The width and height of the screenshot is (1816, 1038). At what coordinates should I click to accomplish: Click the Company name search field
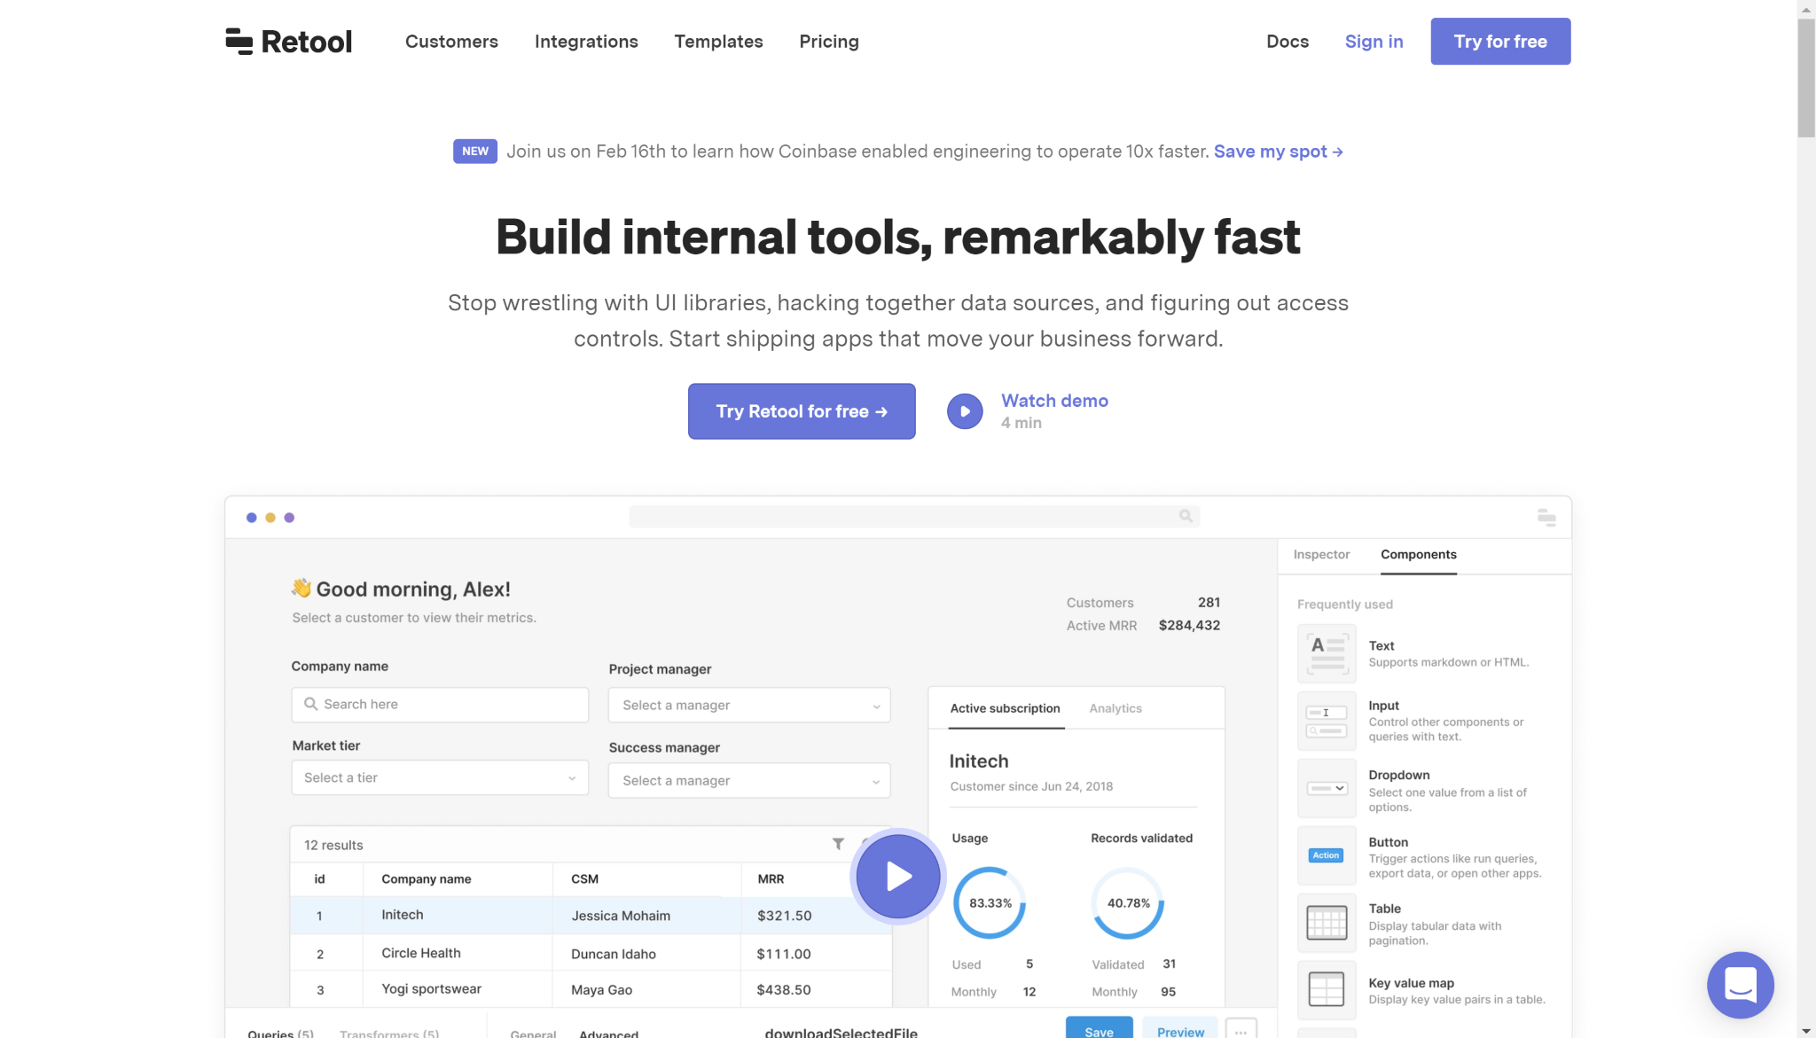[440, 705]
